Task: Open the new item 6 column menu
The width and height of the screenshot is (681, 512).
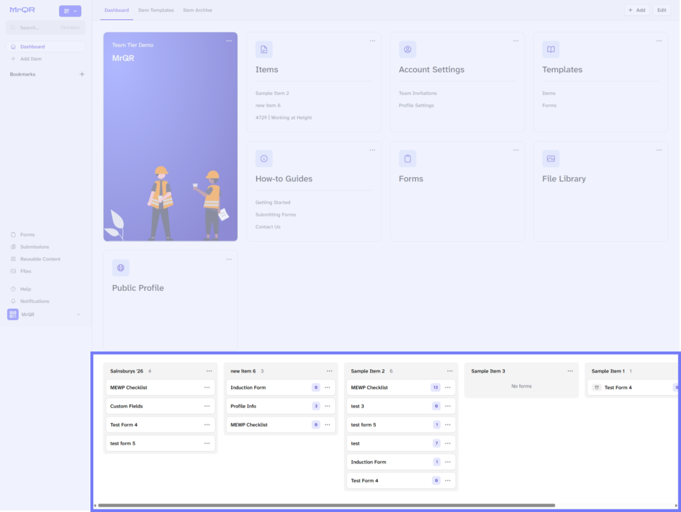Action: coord(330,371)
